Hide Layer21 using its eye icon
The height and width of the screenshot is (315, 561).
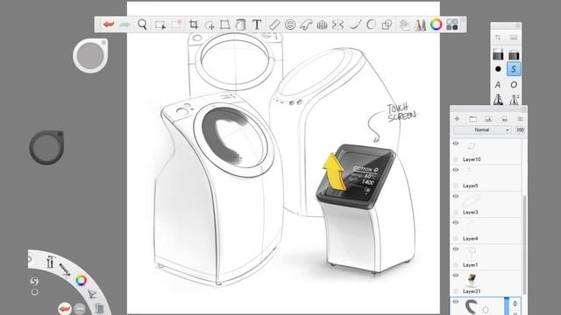click(456, 276)
